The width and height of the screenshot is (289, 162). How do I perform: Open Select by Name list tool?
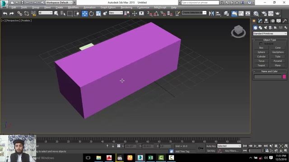(x=63, y=13)
